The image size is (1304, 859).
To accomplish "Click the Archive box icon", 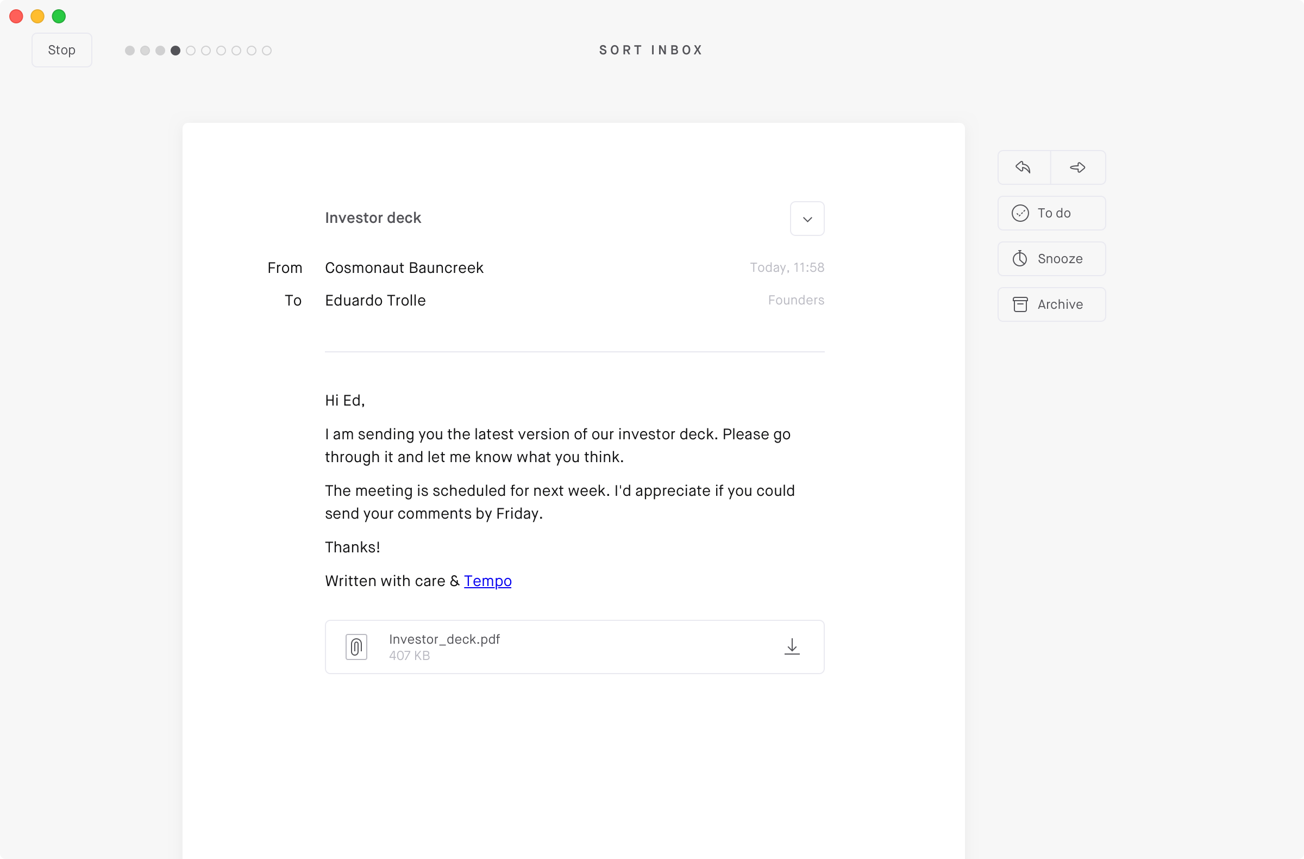I will [1020, 304].
